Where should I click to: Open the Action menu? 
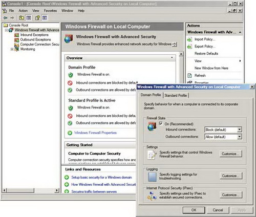pos(23,11)
